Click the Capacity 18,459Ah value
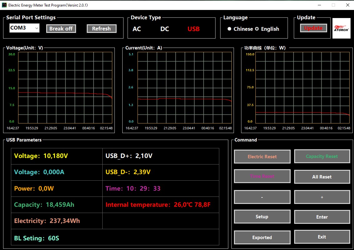Image resolution: width=354 pixels, height=250 pixels. pos(44,205)
